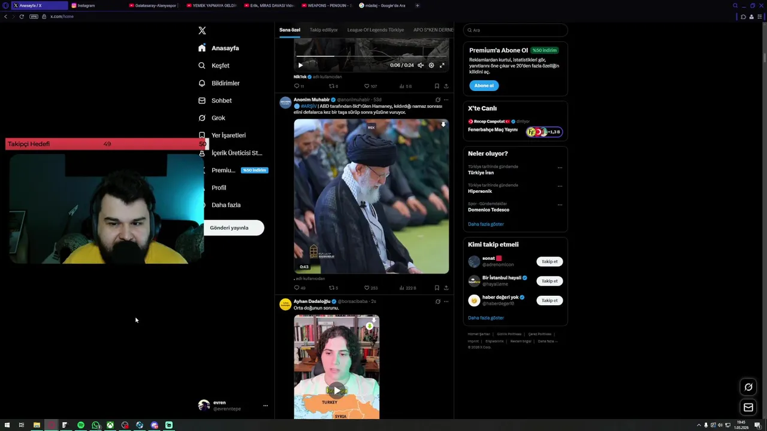Open WhatsApp from the taskbar
Viewport: 767px width, 431px height.
point(96,425)
